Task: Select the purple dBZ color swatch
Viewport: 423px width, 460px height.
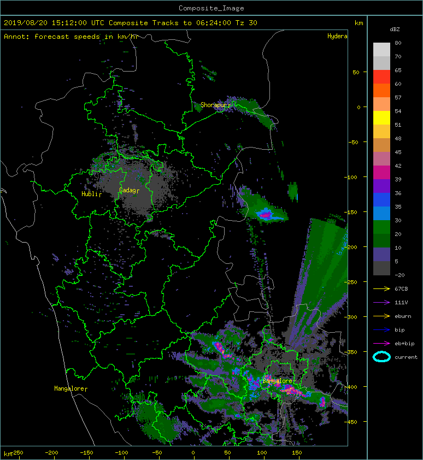Action: click(381, 186)
